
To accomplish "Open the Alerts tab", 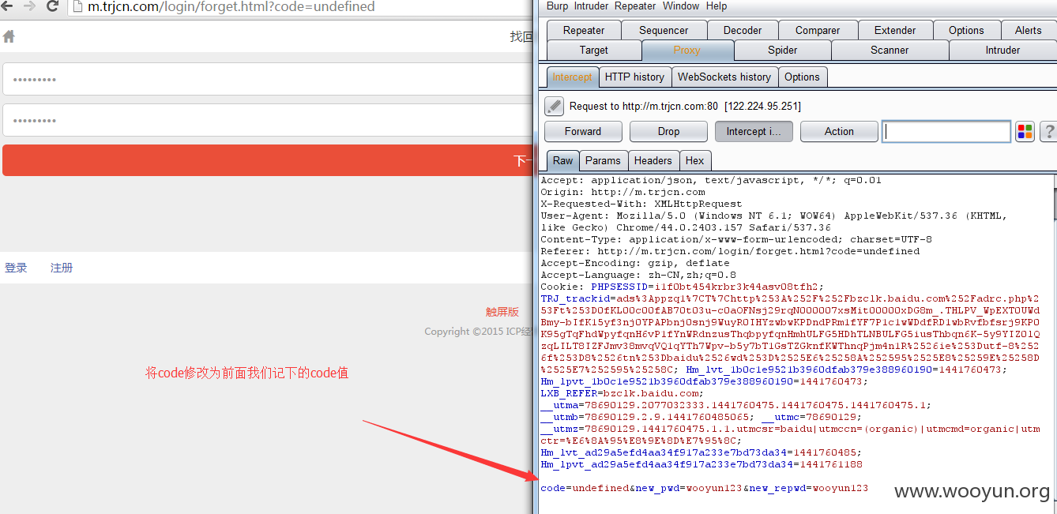I will [x=1029, y=30].
